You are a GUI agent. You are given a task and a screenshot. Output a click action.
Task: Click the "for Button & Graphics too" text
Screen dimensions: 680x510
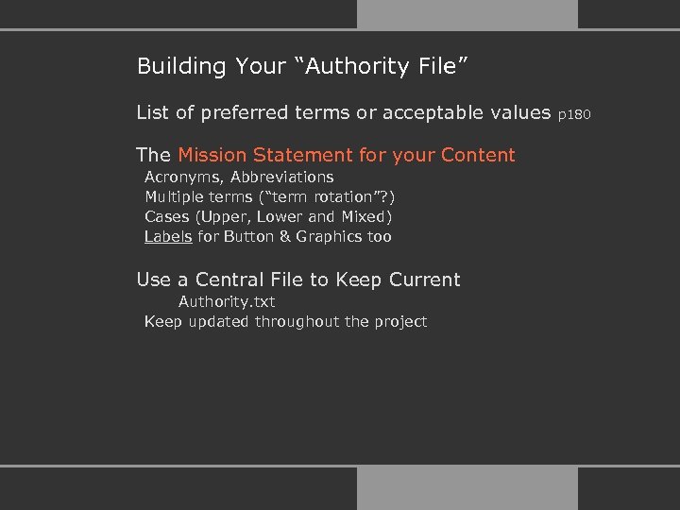[x=295, y=236]
